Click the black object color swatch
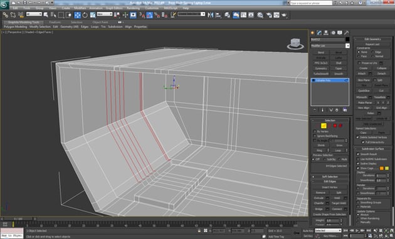 pyautogui.click(x=347, y=39)
